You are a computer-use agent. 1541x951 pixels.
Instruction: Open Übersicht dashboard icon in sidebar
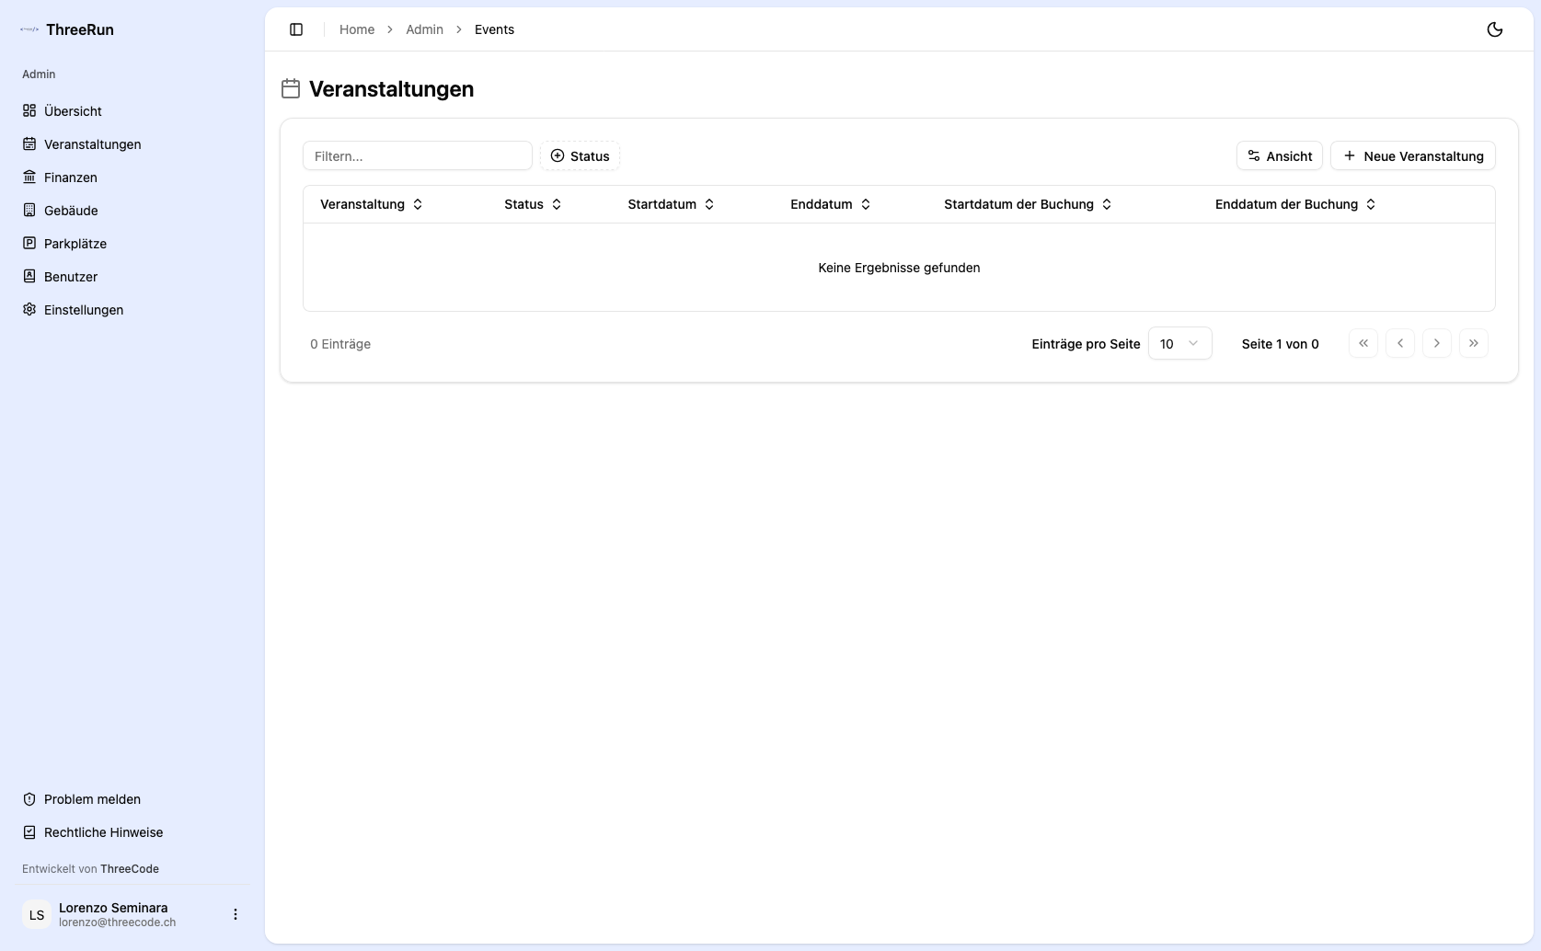pyautogui.click(x=29, y=111)
